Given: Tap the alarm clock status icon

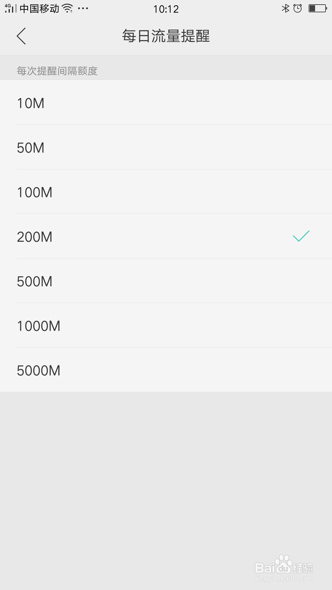Looking at the screenshot, I should [298, 8].
